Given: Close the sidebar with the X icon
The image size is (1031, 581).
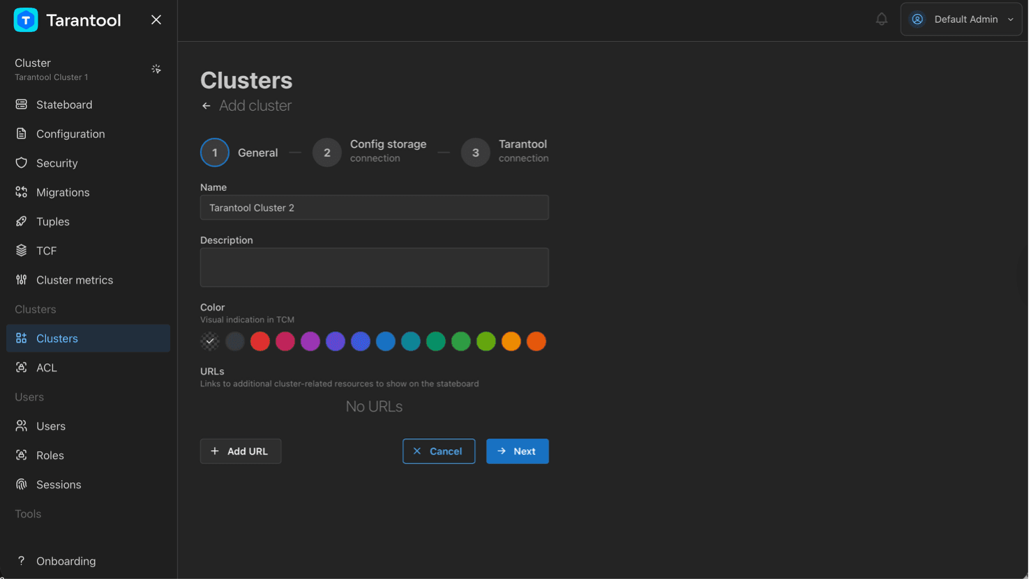Looking at the screenshot, I should point(156,20).
